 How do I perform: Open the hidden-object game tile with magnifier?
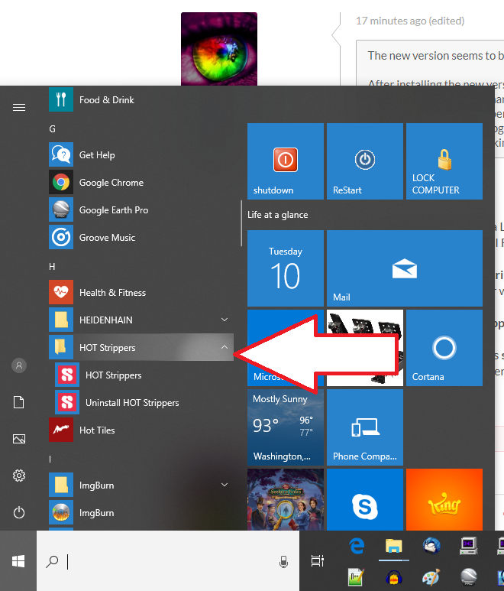point(286,500)
